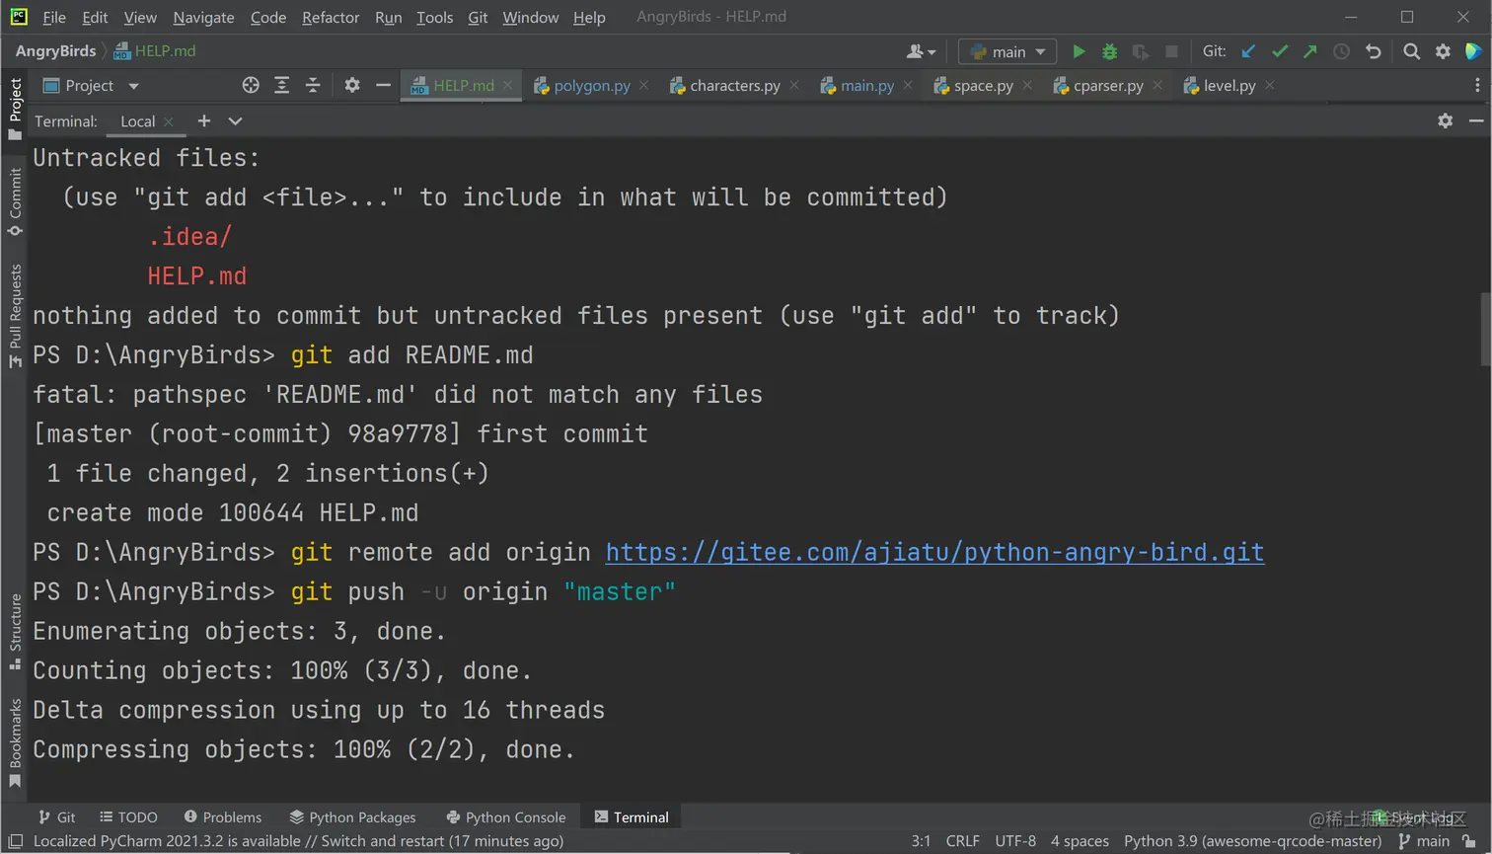The width and height of the screenshot is (1492, 854).
Task: Open the gitee python-angry-bird.git link
Action: point(934,552)
